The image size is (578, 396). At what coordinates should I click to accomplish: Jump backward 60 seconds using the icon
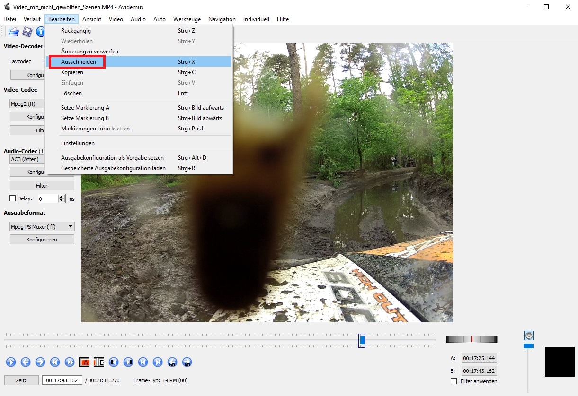172,362
